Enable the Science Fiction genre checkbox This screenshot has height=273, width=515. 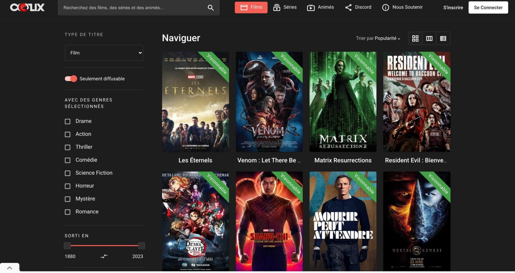point(68,173)
